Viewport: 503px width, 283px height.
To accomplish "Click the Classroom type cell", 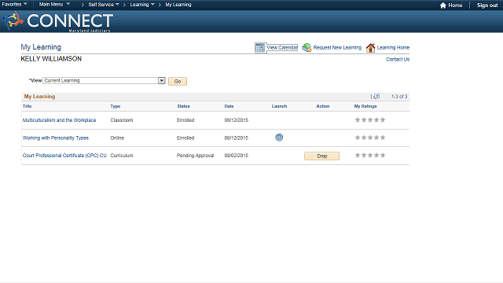I will [122, 120].
